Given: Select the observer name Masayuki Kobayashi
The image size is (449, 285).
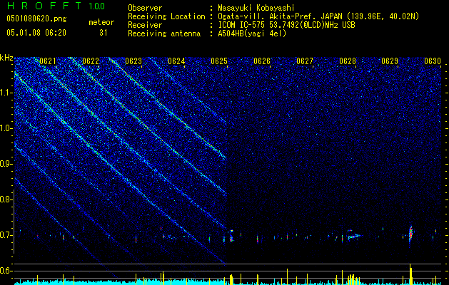Looking at the screenshot, I should click(x=256, y=8).
